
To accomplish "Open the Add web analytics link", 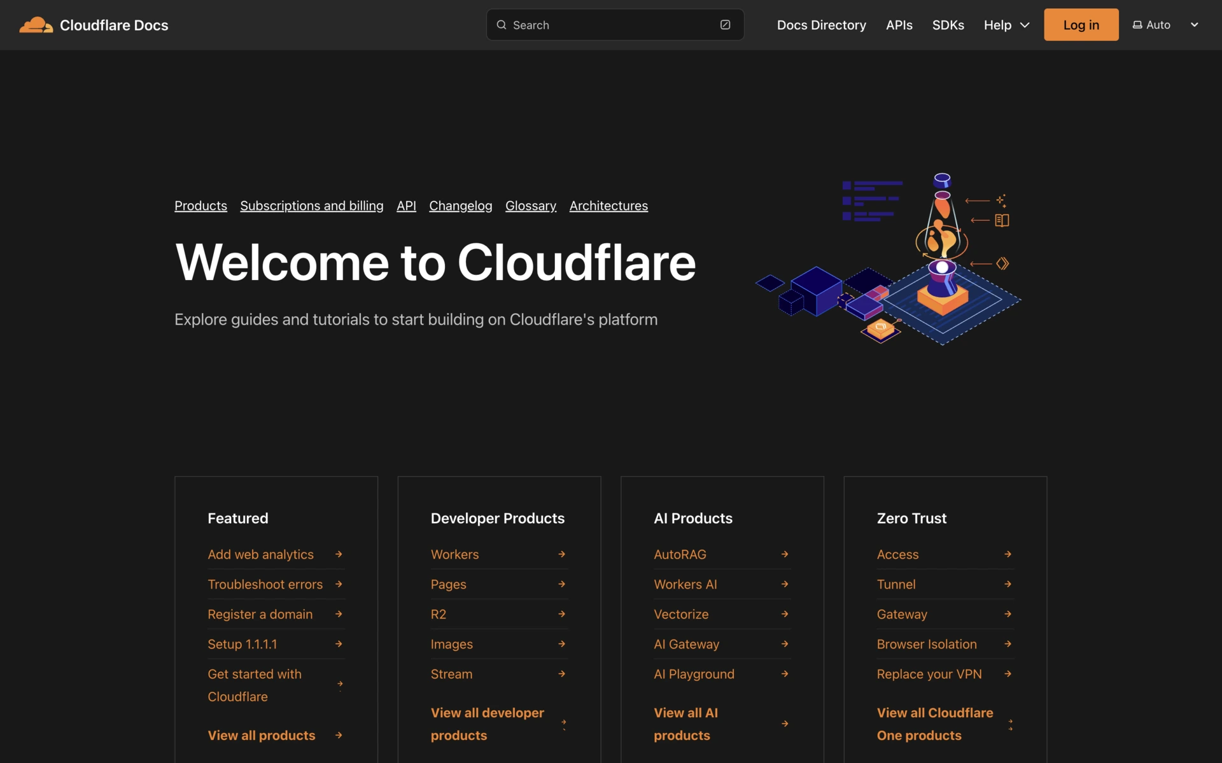I will point(260,554).
